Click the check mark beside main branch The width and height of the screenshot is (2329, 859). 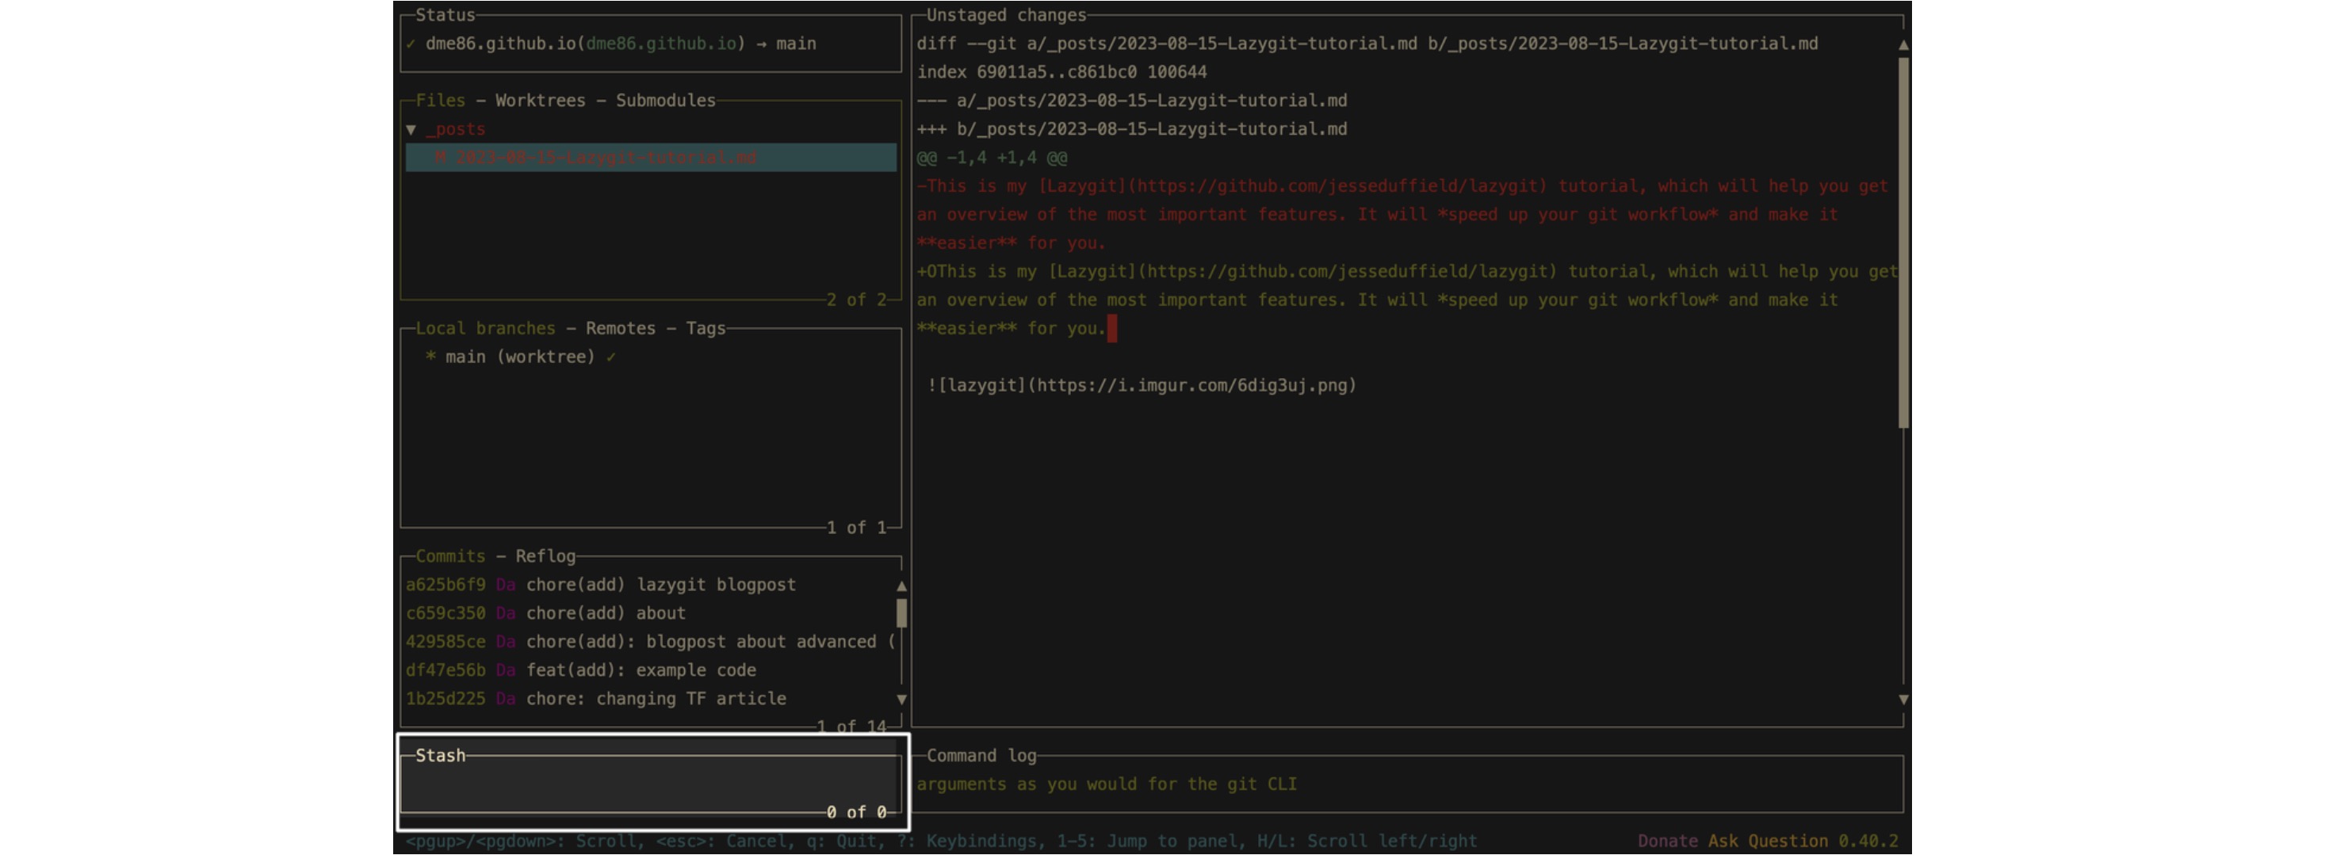coord(612,357)
